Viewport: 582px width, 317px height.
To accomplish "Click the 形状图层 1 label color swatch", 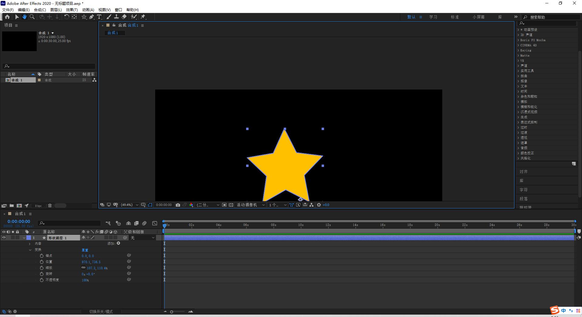I will tap(29, 238).
